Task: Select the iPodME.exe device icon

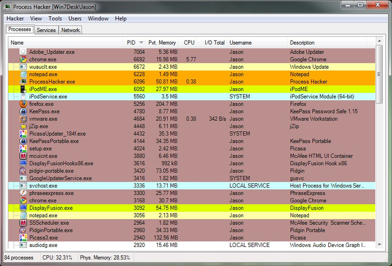Action: (x=23, y=89)
